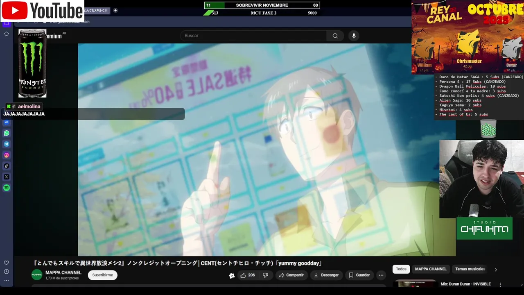524x295 pixels.
Task: Open sidebar bookmarks star icon
Action: (7, 34)
